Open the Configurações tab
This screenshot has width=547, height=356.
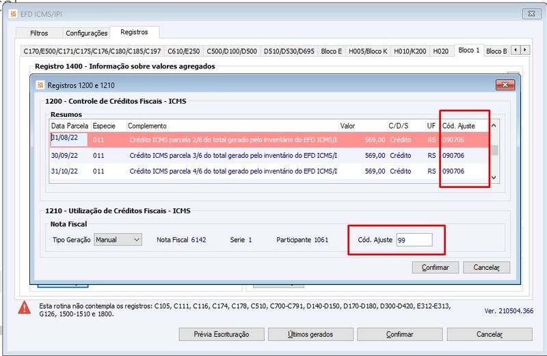pyautogui.click(x=87, y=33)
